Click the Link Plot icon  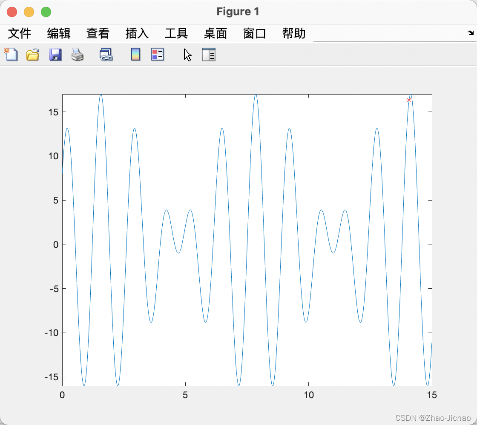click(106, 55)
